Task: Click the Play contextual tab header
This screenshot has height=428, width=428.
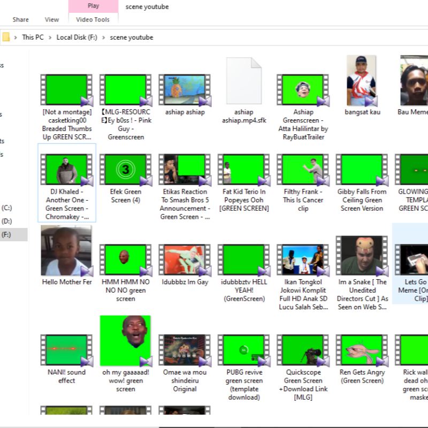Action: 93,6
